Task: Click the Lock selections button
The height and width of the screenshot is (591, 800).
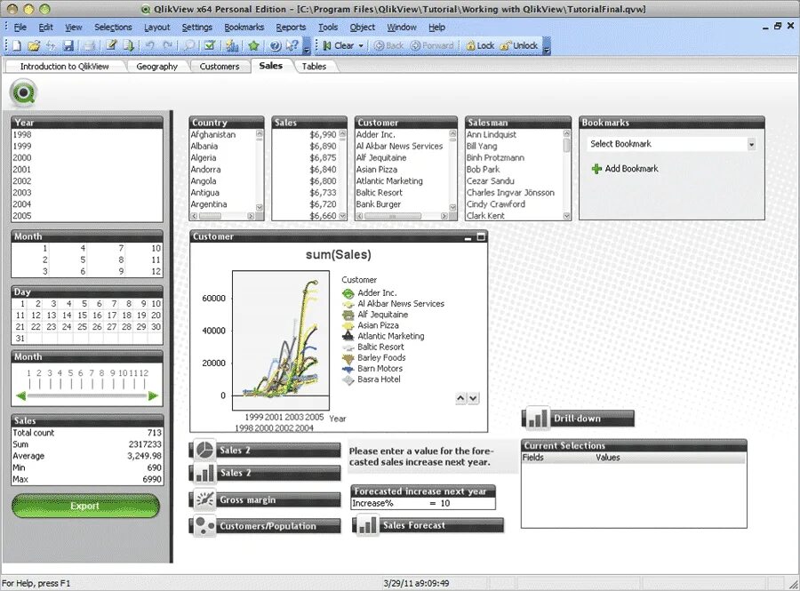Action: point(480,45)
